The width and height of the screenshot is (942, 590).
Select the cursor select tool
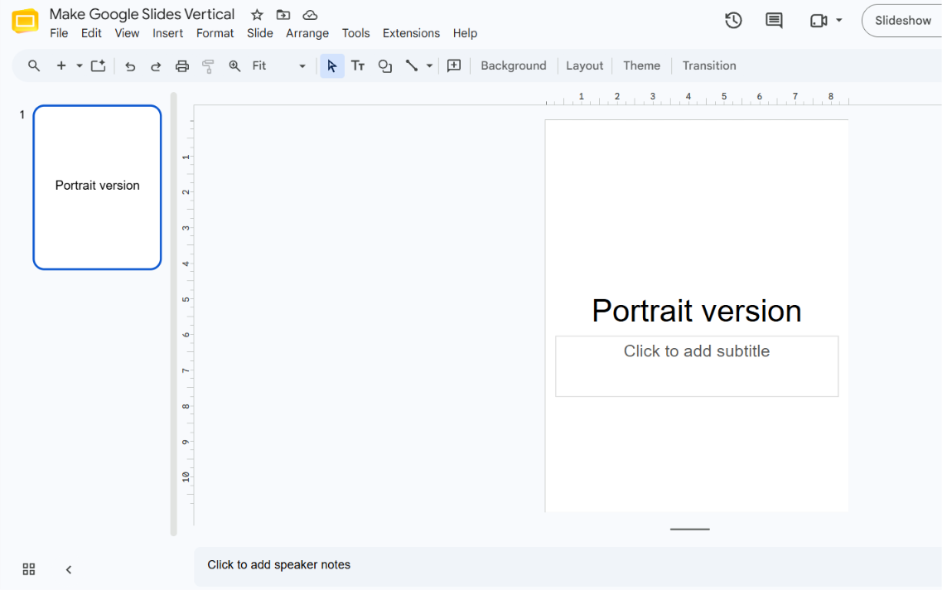tap(331, 66)
